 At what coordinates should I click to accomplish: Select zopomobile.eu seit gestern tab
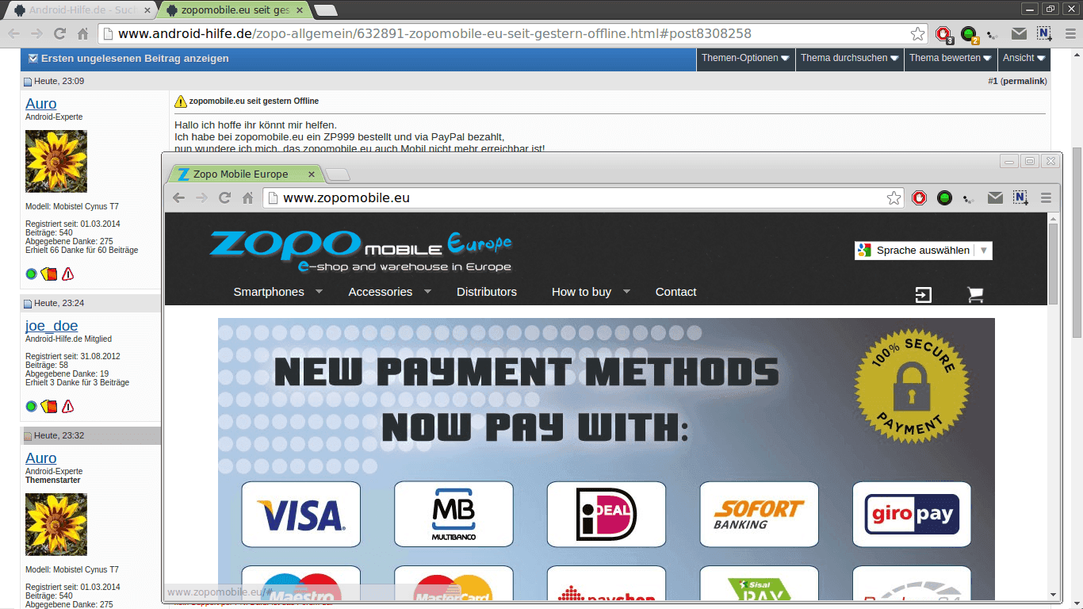click(234, 10)
